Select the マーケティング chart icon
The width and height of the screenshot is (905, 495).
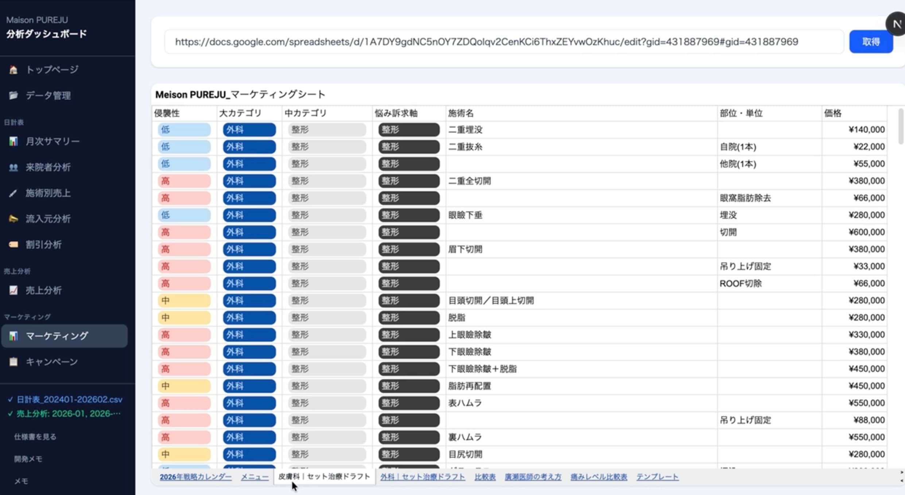(x=13, y=336)
